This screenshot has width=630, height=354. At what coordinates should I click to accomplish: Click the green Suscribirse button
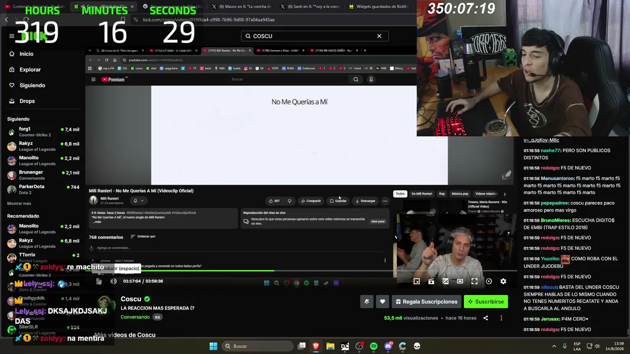point(486,301)
